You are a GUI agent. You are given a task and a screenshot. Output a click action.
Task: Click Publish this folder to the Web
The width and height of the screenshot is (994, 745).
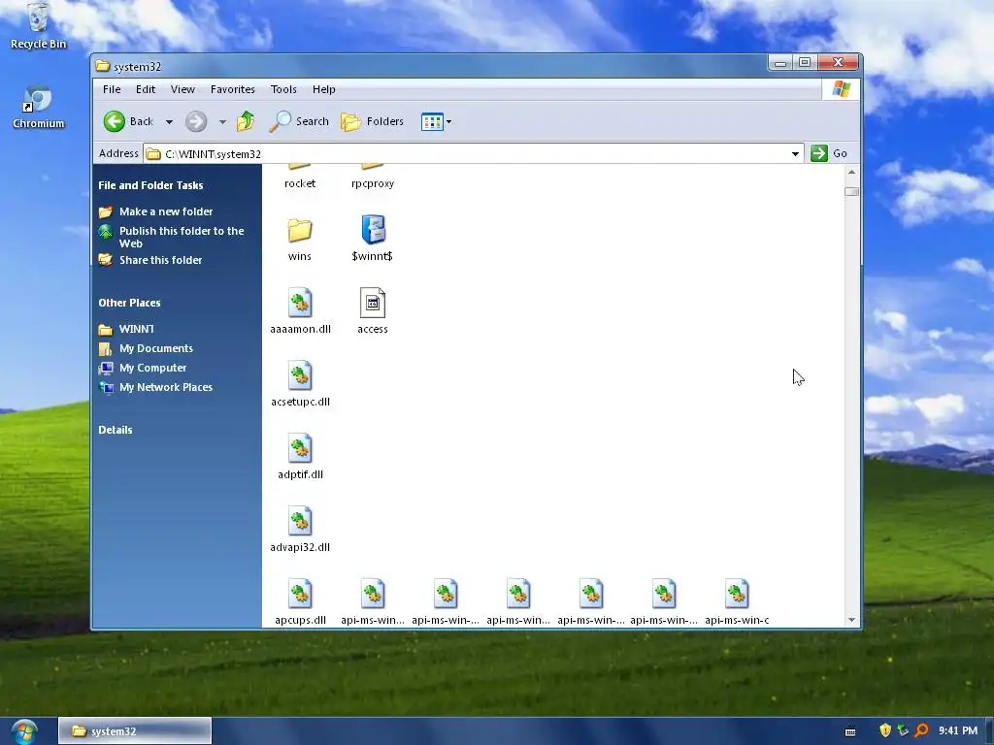click(x=182, y=237)
